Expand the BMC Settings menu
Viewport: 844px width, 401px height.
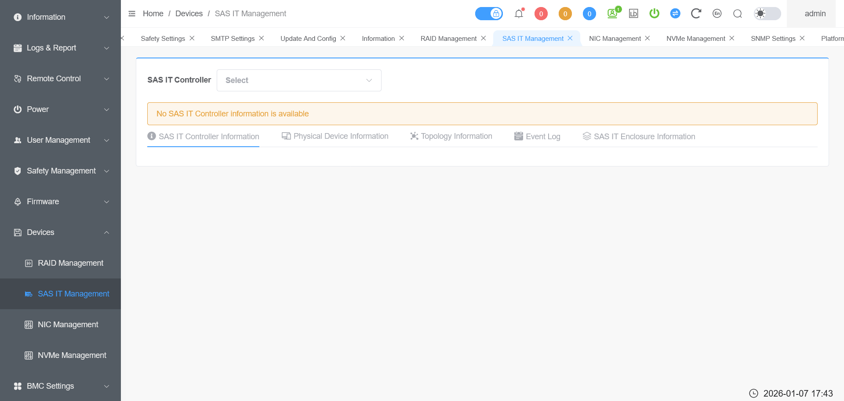coord(61,386)
